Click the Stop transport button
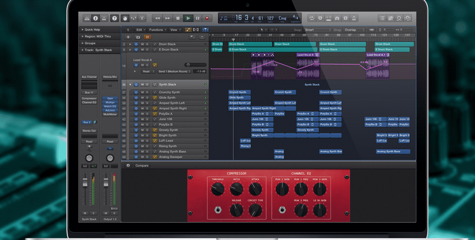 [x=178, y=18]
